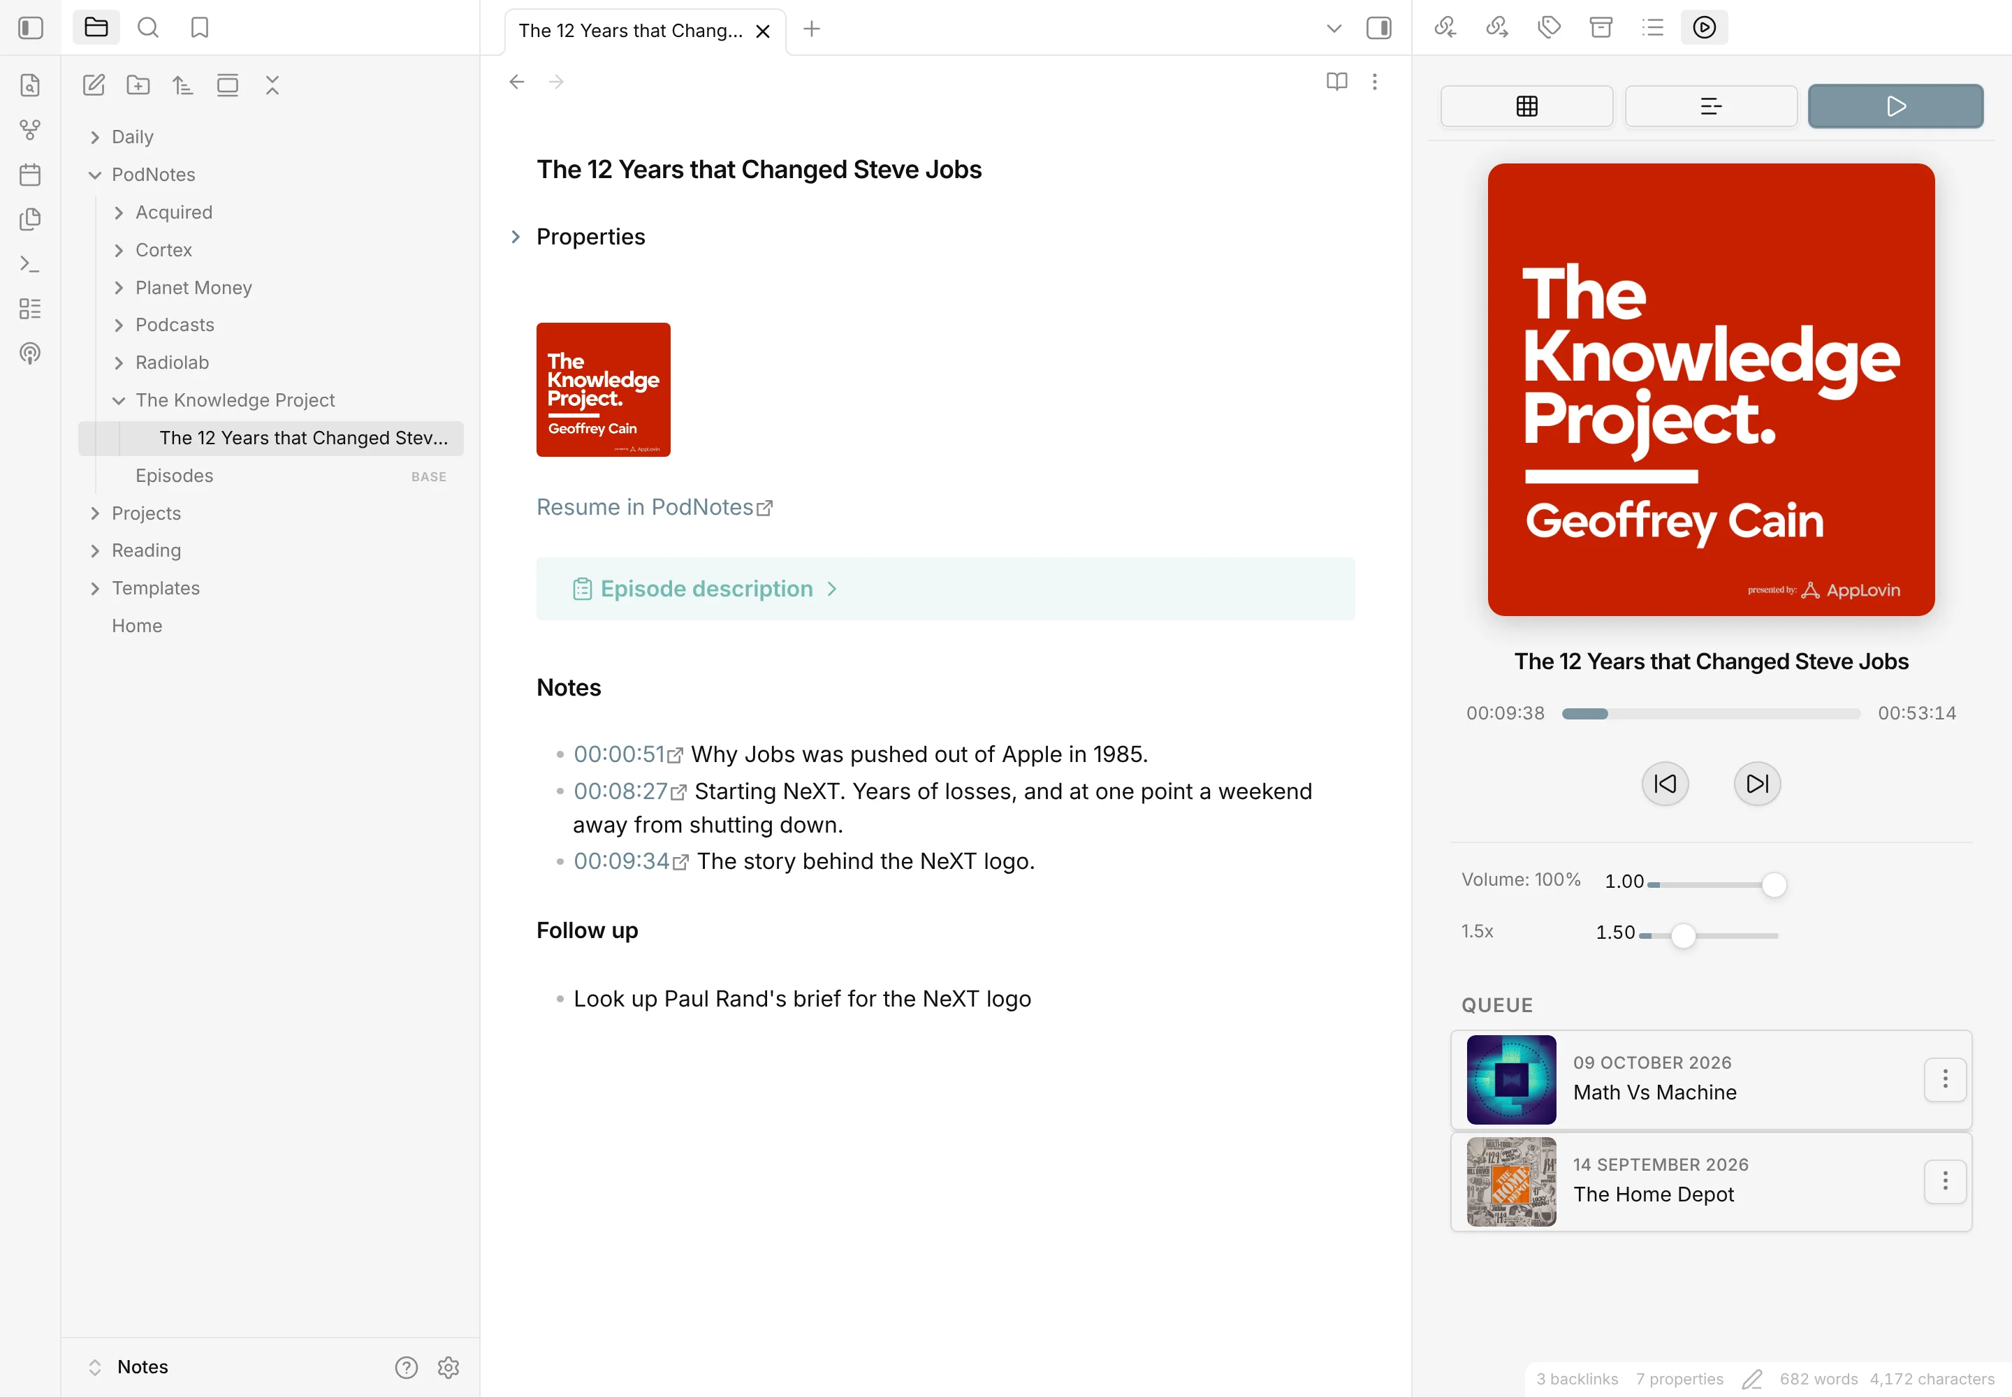This screenshot has width=2012, height=1397.
Task: Switch to the podcast grid tab
Action: (x=1527, y=107)
